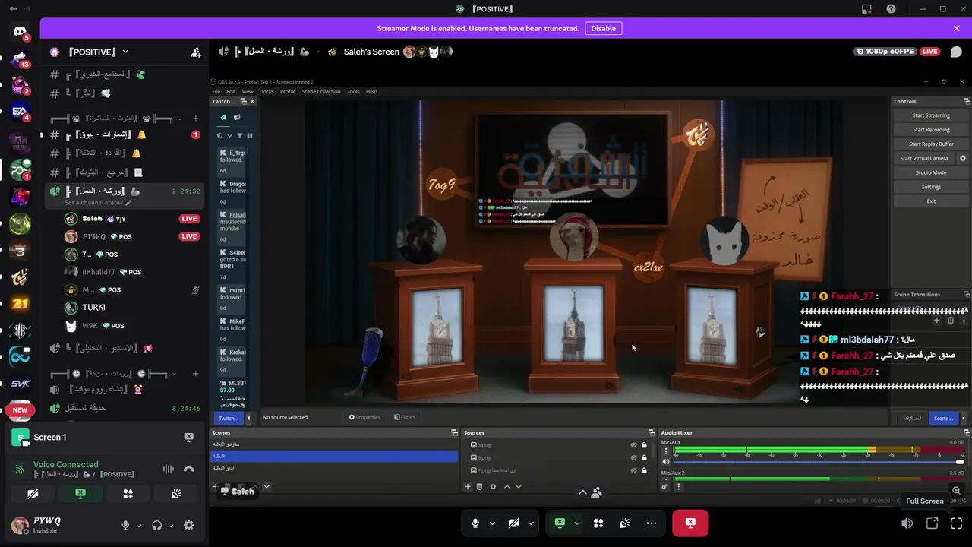Open soundboard in call control bar
Image resolution: width=972 pixels, height=547 pixels.
click(x=625, y=523)
